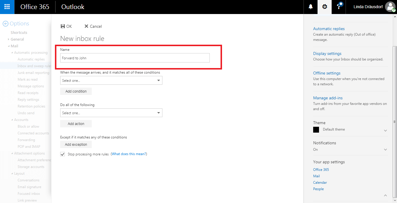Viewport: 397px width, 203px height.
Task: Open Mail app settings link
Action: (316, 176)
